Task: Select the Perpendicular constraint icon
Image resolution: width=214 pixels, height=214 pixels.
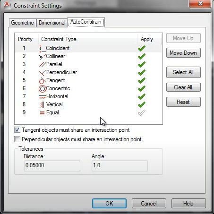Action: 43,73
